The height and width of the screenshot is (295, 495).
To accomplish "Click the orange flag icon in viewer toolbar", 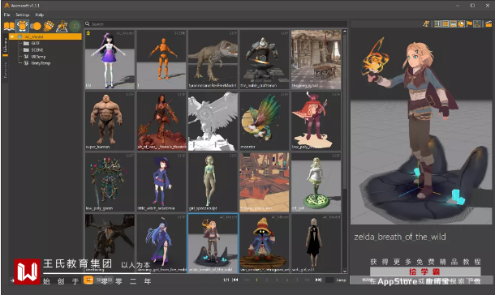I will coord(469,24).
